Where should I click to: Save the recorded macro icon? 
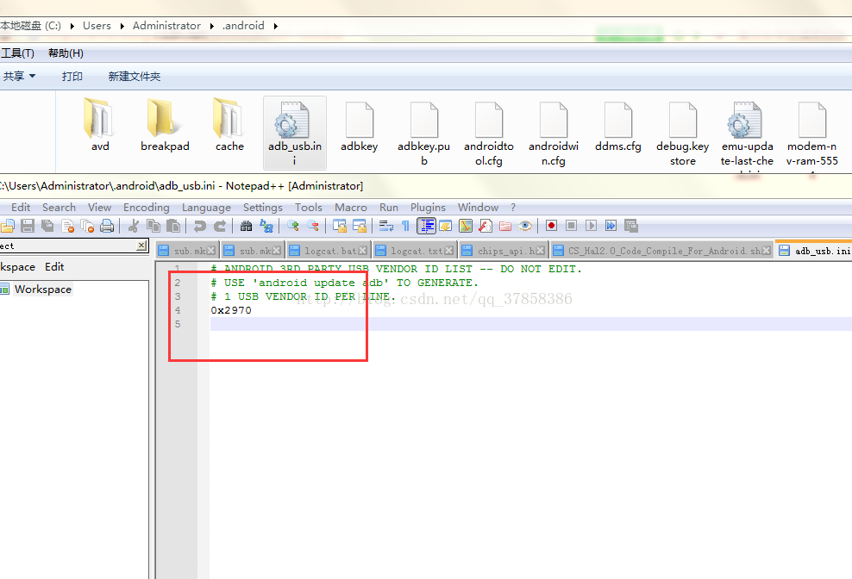click(631, 226)
